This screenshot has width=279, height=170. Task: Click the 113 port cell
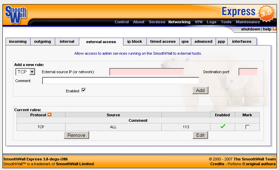186,127
